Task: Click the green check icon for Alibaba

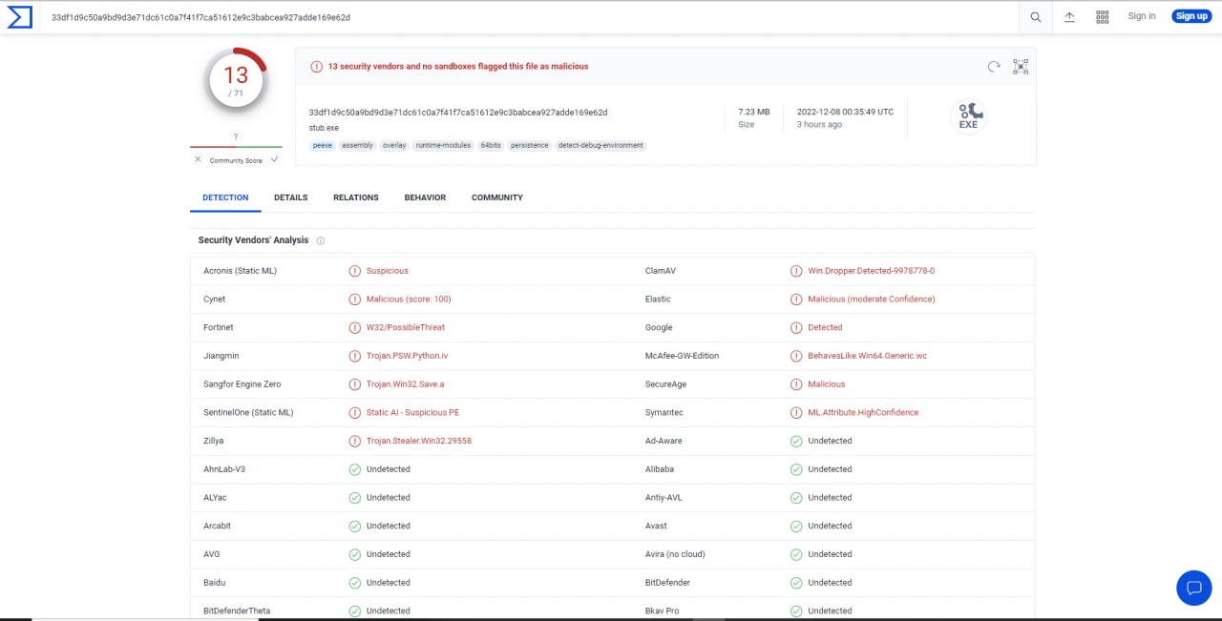Action: (x=796, y=469)
